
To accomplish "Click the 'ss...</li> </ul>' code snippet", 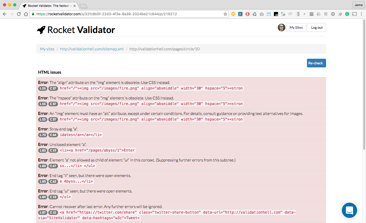I will [78, 166].
